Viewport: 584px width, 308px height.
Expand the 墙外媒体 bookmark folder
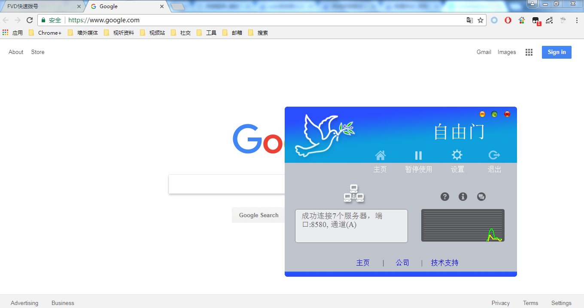point(83,33)
